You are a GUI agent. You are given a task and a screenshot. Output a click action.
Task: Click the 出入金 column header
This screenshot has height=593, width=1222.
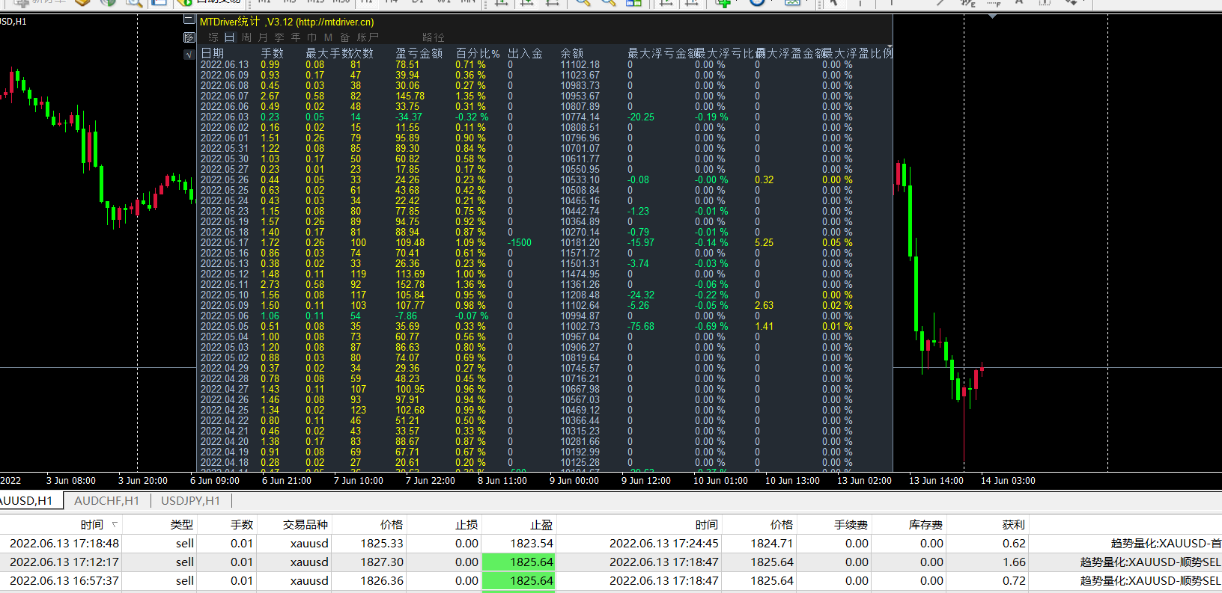coord(525,53)
